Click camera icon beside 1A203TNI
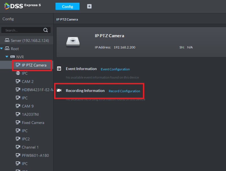Screen dimensions: 226x171 tap(18, 114)
